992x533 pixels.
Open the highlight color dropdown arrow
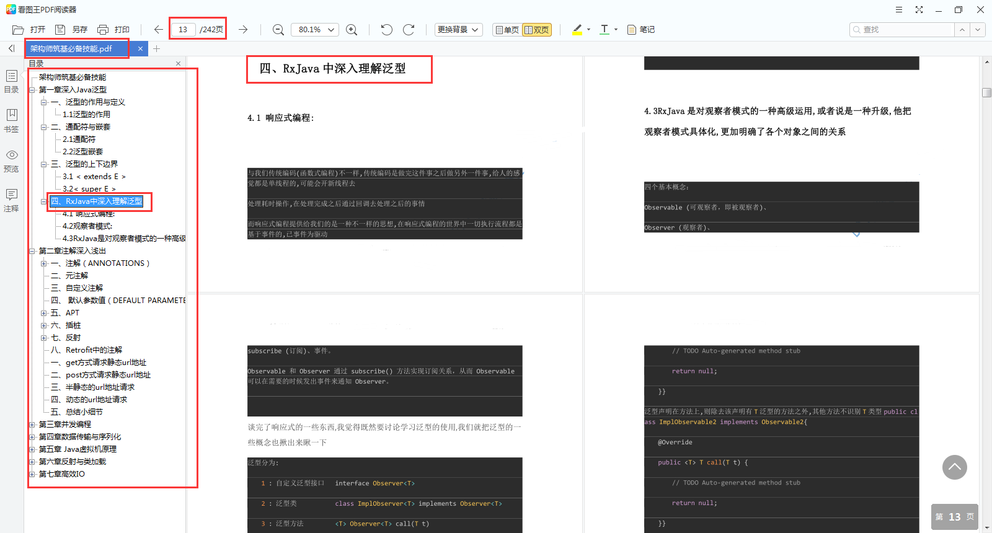pyautogui.click(x=588, y=30)
